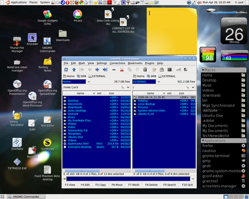Click the GNOME Commander taskbar button
The image size is (249, 199).
click(x=26, y=196)
